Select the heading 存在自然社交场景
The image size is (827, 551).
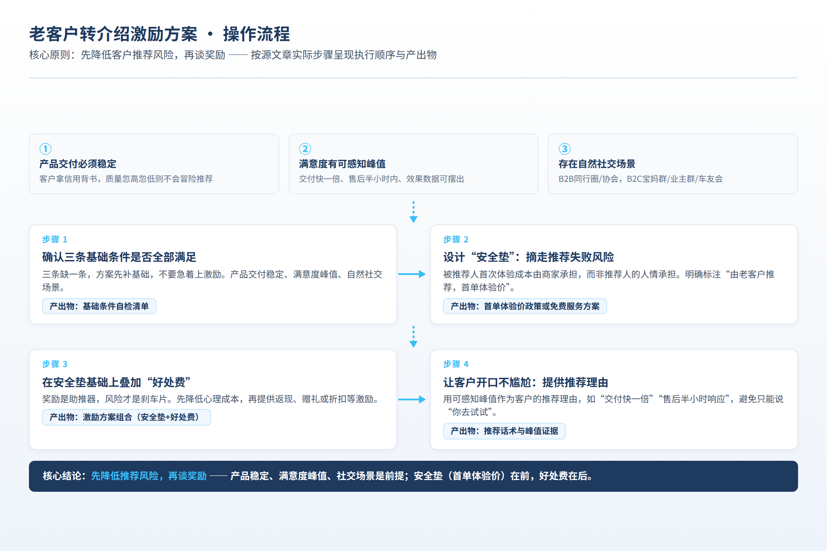click(x=597, y=164)
